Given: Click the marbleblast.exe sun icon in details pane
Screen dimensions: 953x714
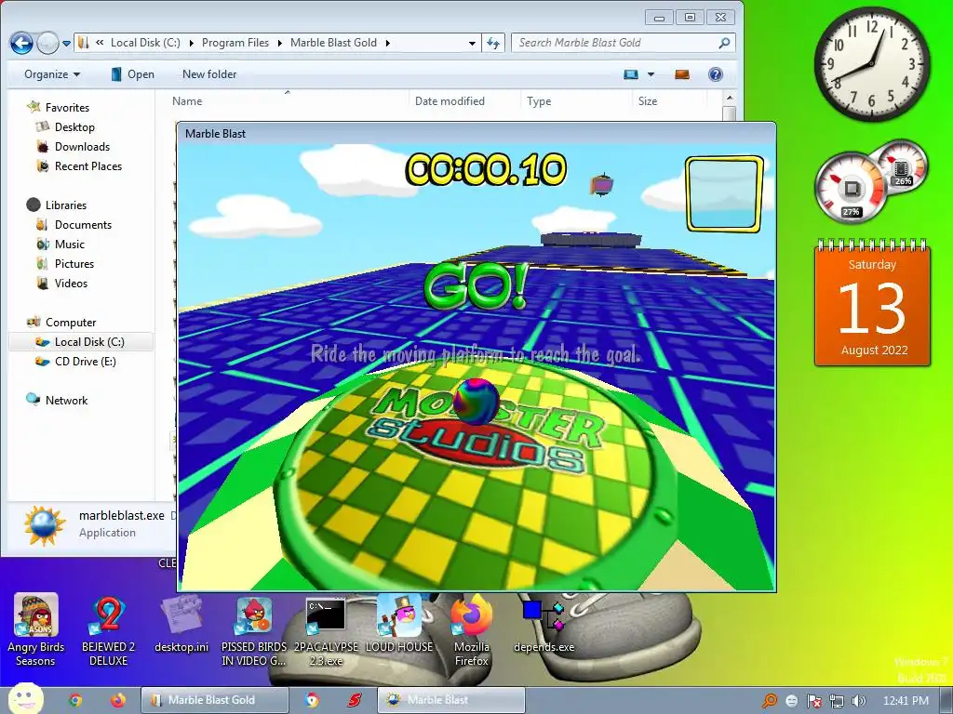Looking at the screenshot, I should coord(44,526).
